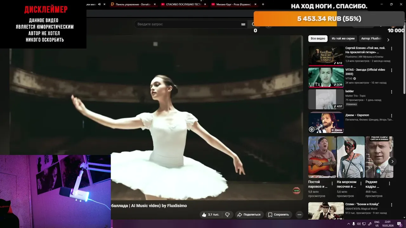Open options for На морском песочке short
The height and width of the screenshot is (228, 406).
(x=361, y=183)
